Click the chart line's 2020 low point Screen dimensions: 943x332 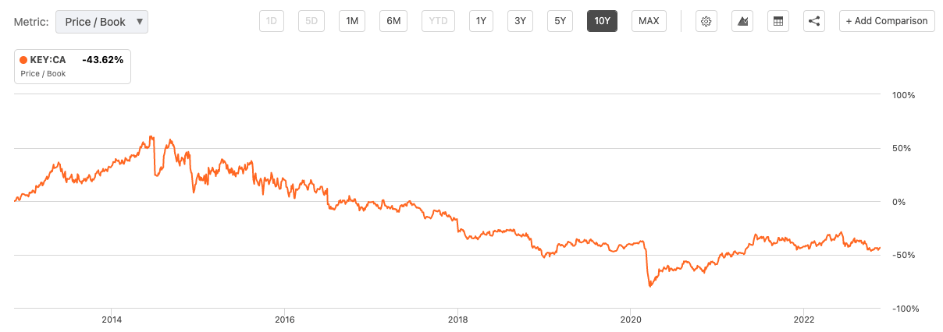(x=650, y=286)
